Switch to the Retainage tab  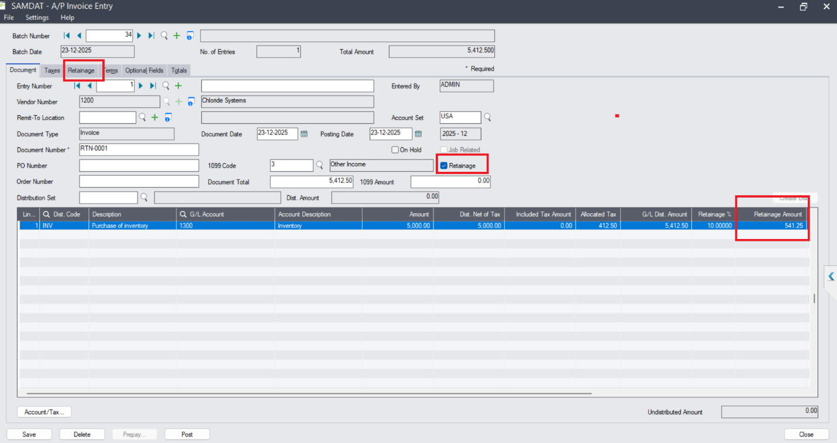[81, 71]
